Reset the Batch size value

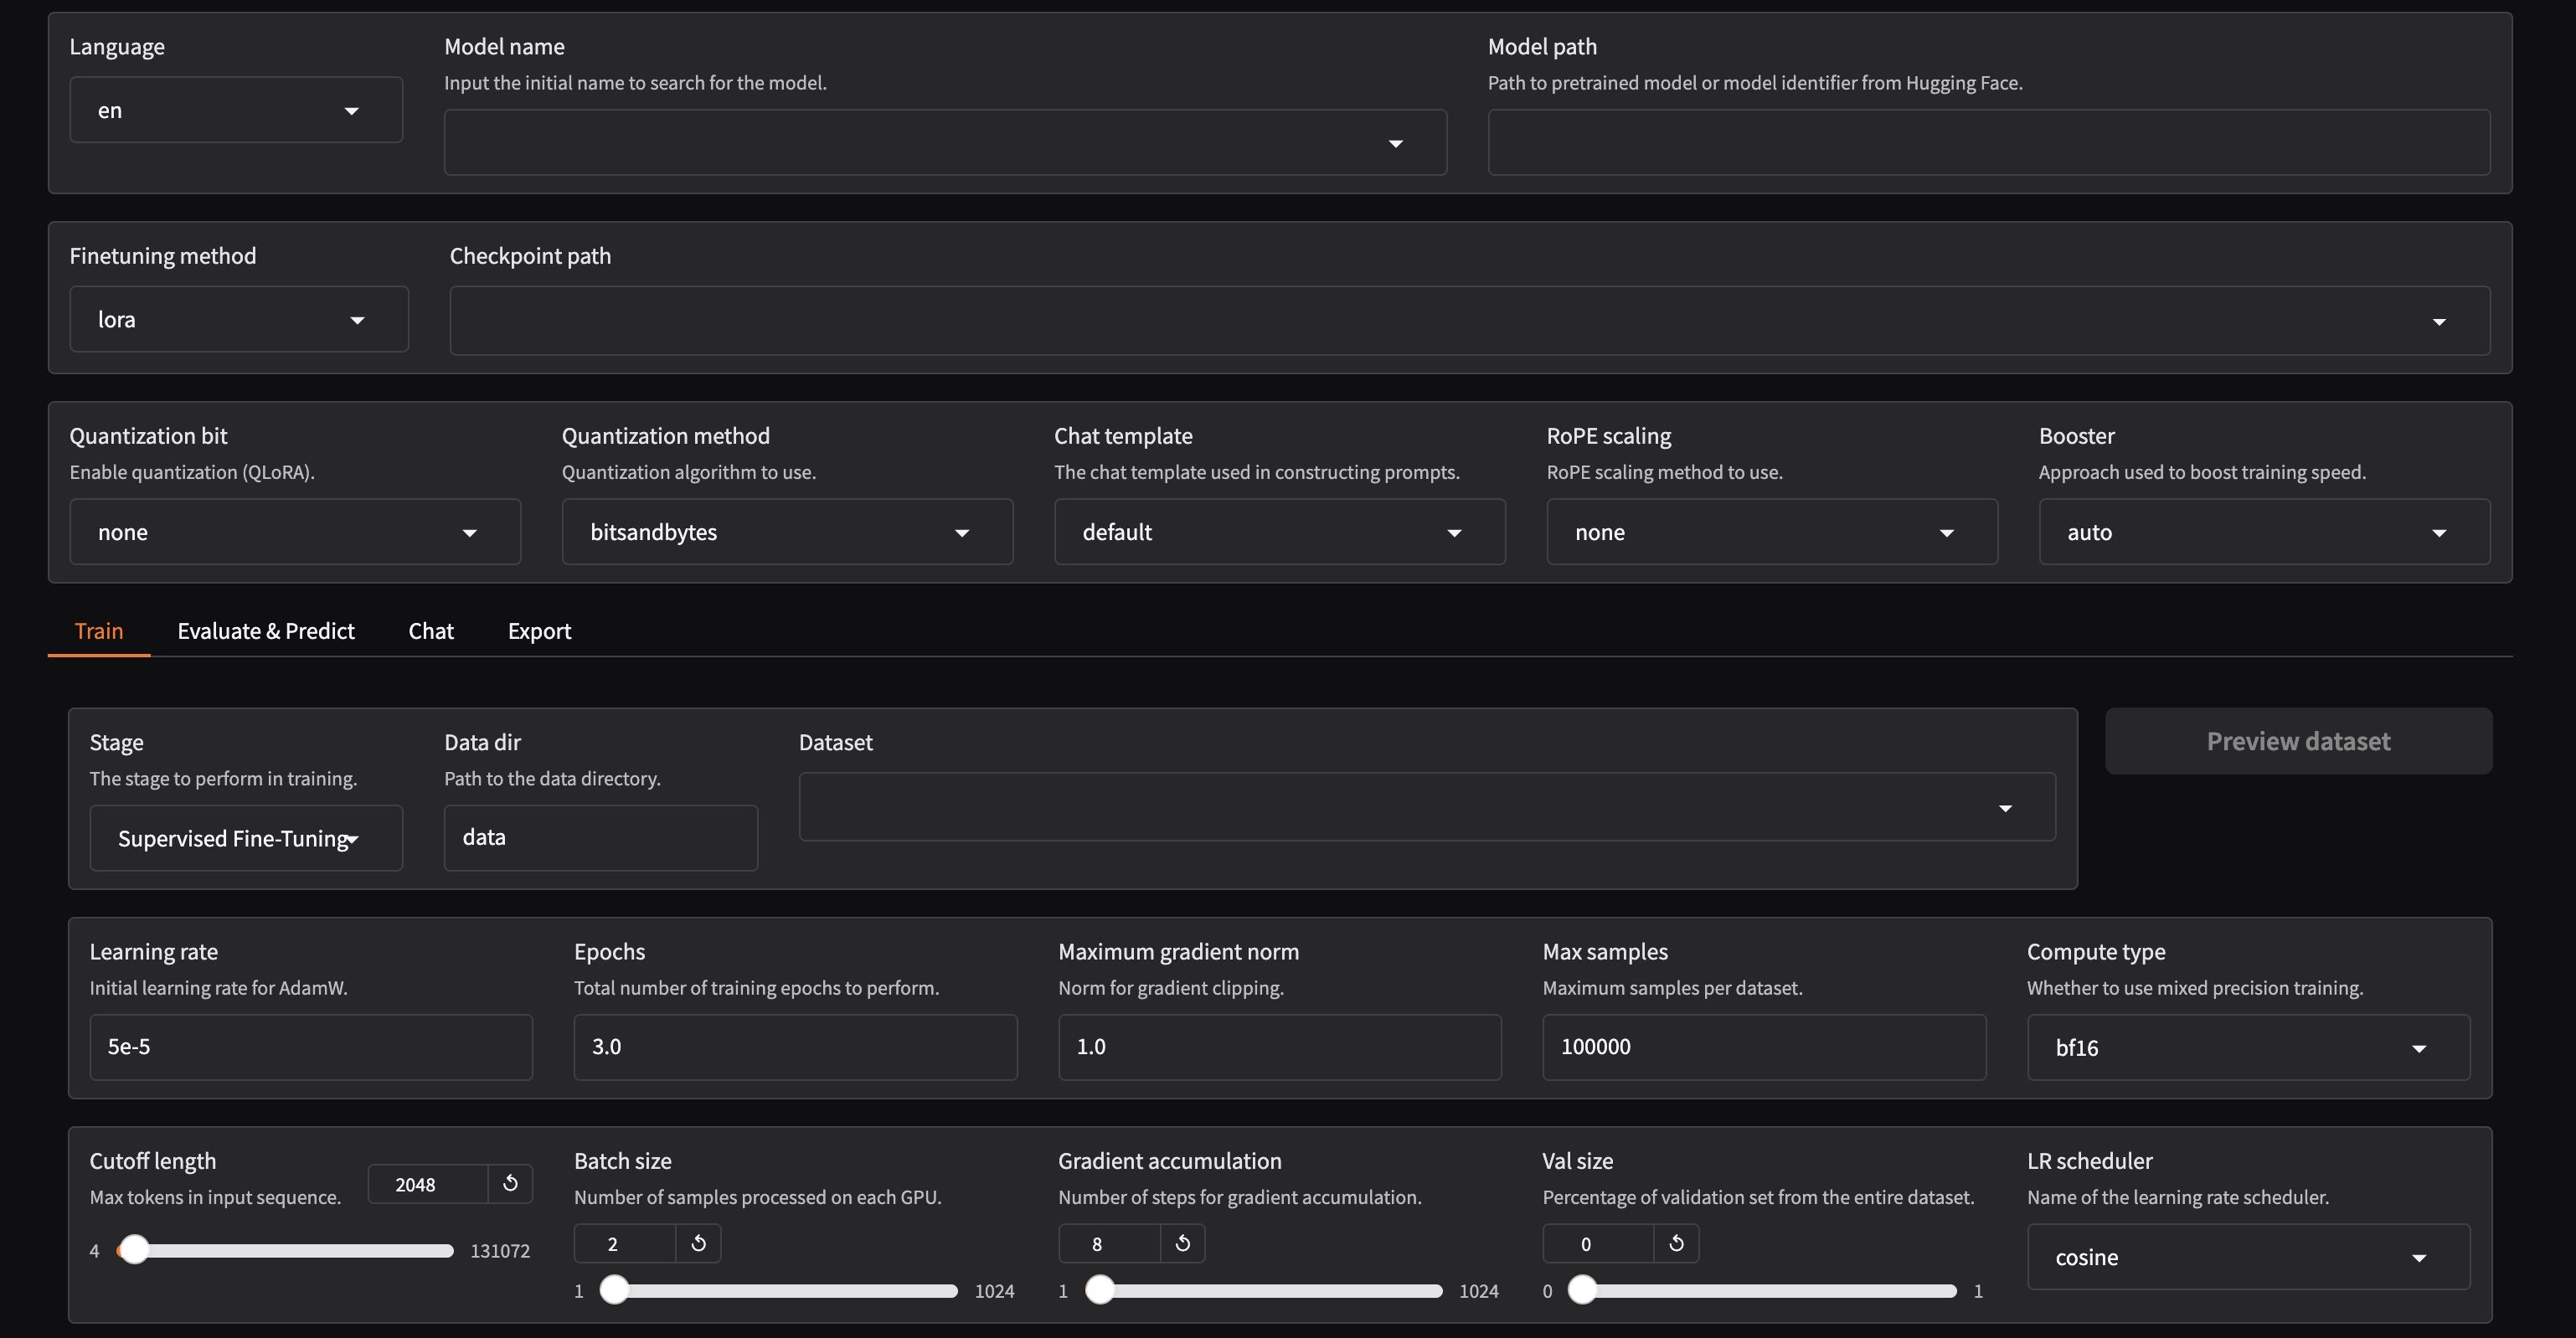(698, 1243)
